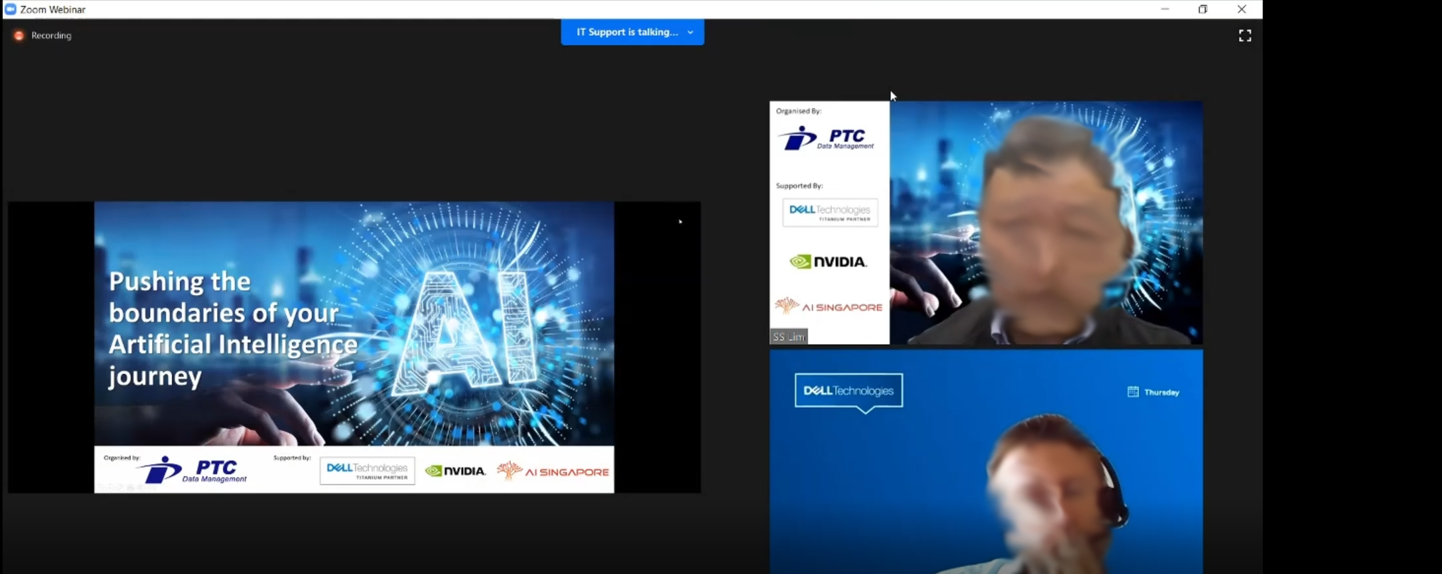Click the Dell Technologies speech-bubble logo in the lower video
Viewport: 1442px width, 574px height.
(x=848, y=392)
